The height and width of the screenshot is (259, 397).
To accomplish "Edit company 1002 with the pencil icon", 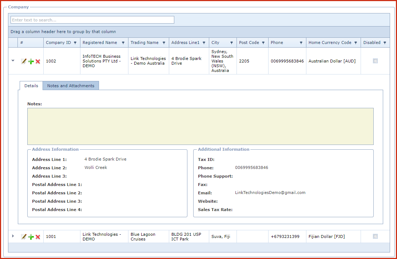I will [24, 61].
